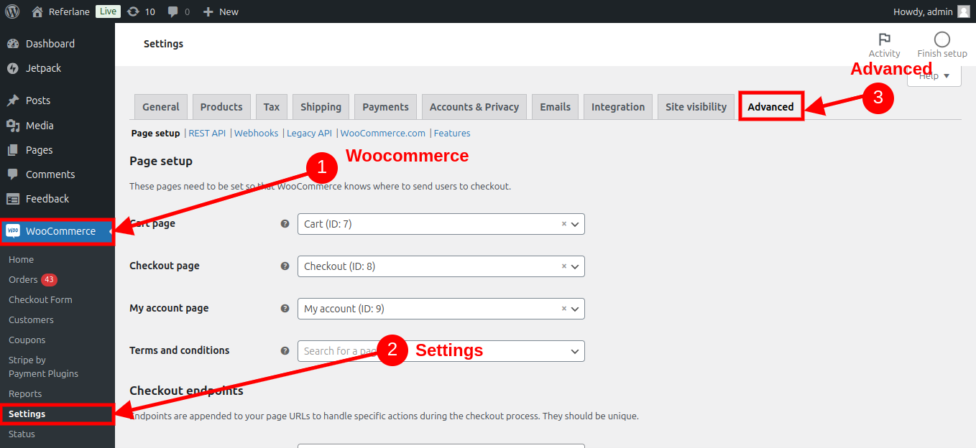Open the Activity flag icon
The height and width of the screenshot is (448, 976).
pos(884,39)
